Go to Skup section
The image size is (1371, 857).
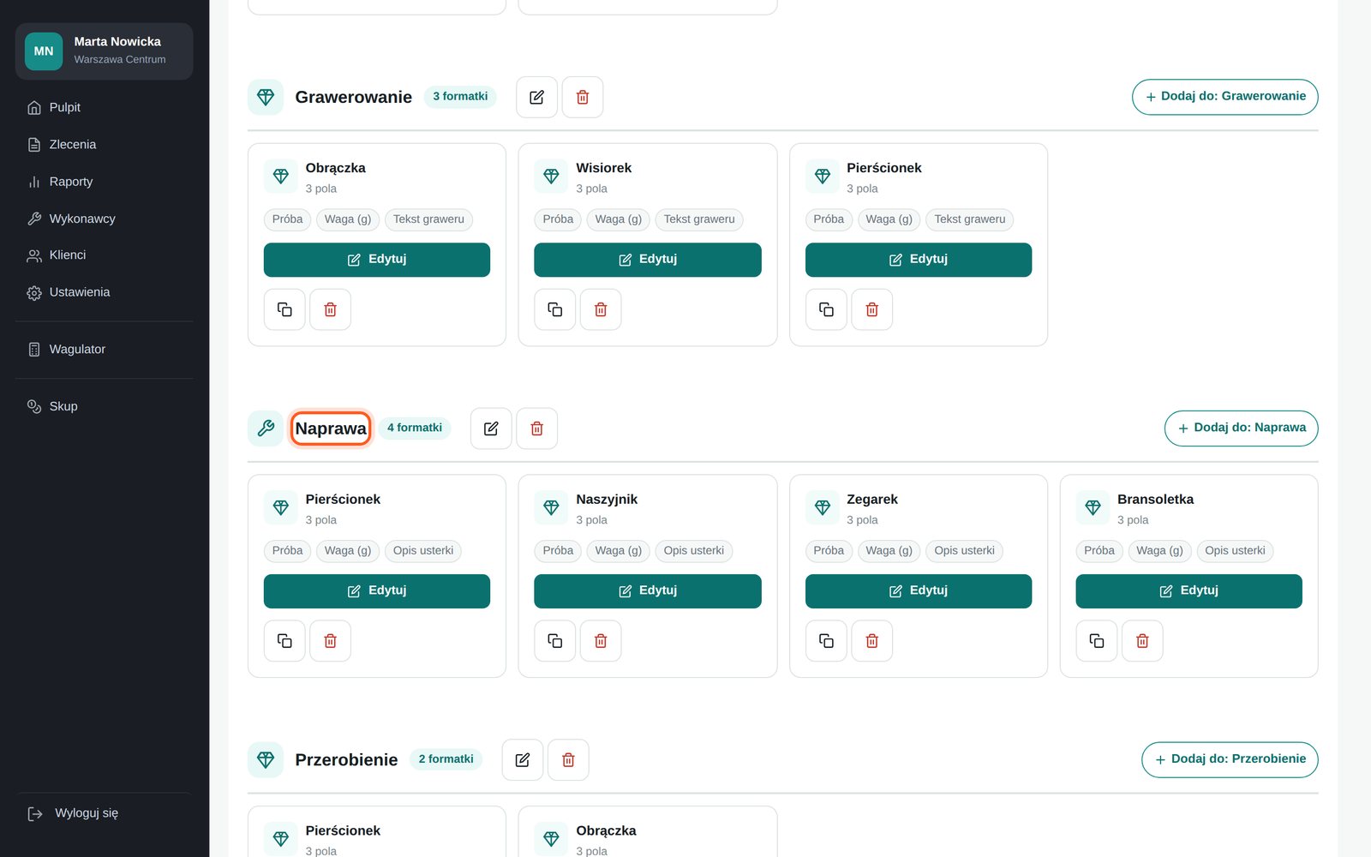[x=105, y=406]
